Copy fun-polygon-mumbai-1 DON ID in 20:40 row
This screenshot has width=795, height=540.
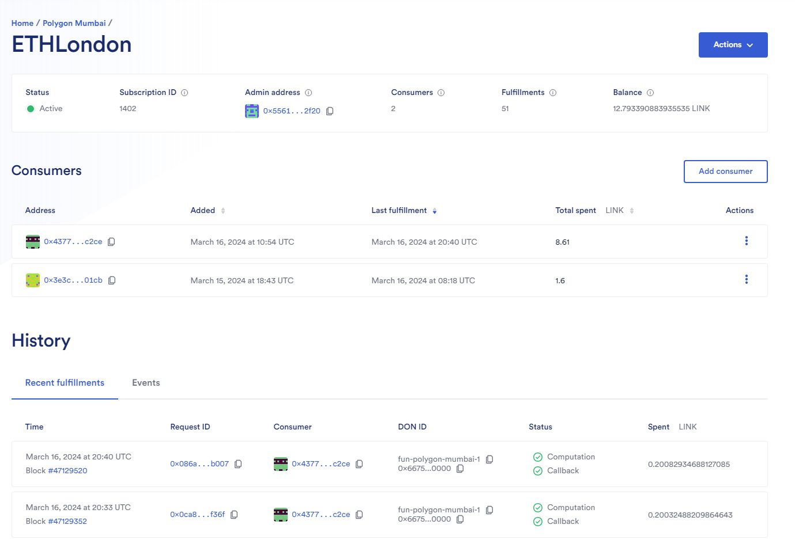pos(489,459)
